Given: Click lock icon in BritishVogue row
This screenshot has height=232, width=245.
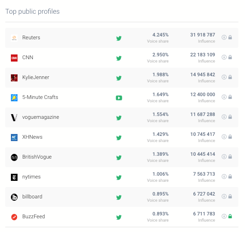Looking at the screenshot, I should (230, 157).
